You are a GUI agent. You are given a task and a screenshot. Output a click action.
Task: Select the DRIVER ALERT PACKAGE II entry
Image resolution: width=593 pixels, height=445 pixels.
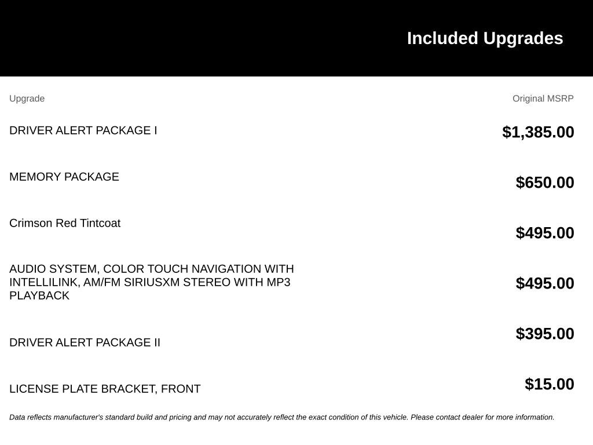coord(85,342)
